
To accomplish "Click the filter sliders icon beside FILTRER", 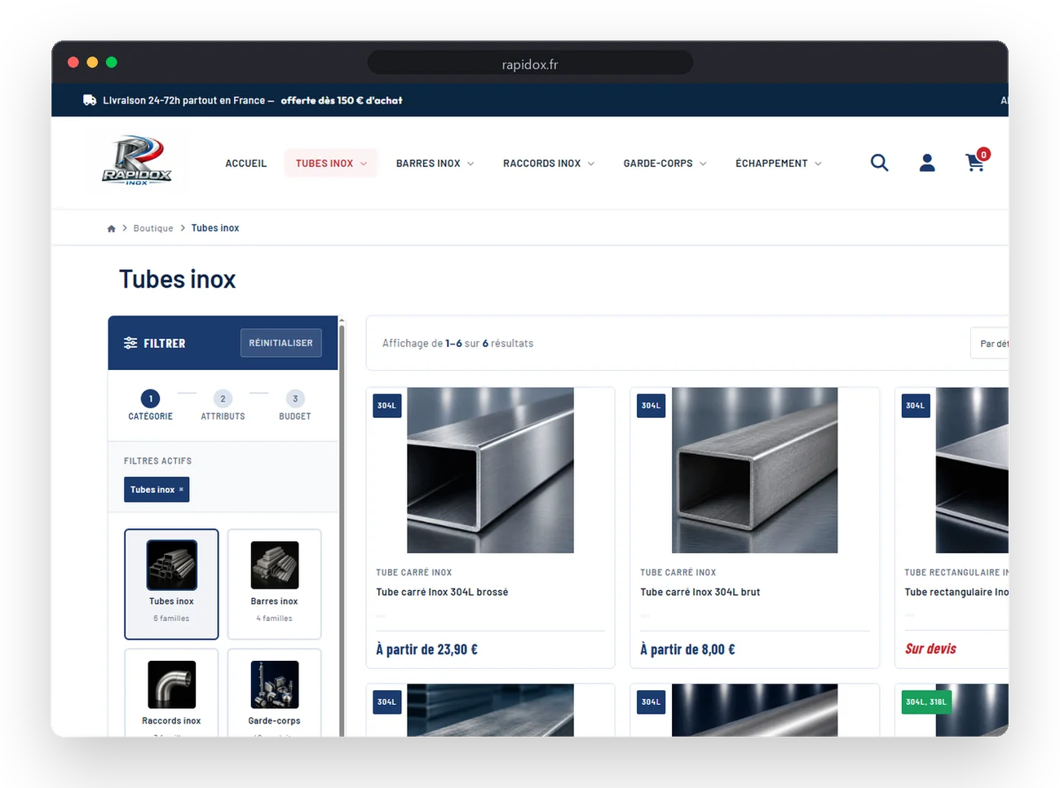I will (x=130, y=343).
